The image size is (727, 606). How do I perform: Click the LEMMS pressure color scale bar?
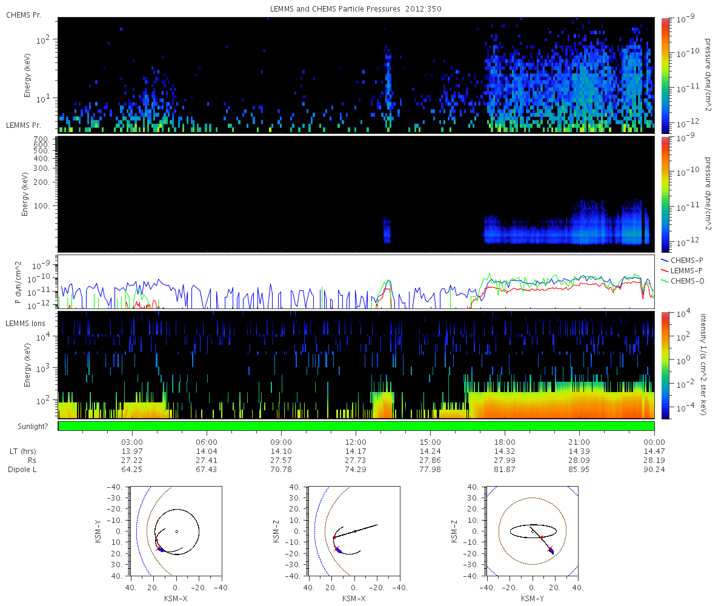[x=665, y=194]
